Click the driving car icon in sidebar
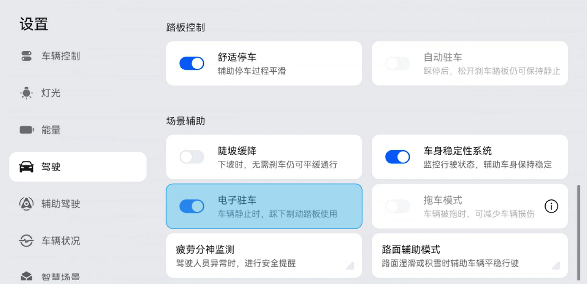This screenshot has height=284, width=587. tap(26, 167)
